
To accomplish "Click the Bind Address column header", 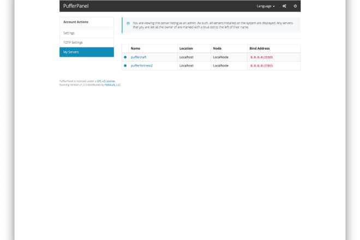I will tap(260, 49).
